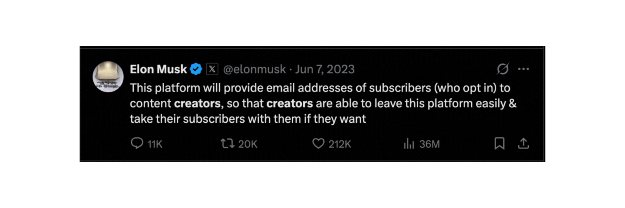The width and height of the screenshot is (625, 208).
Task: Click the Grok slashed-circle icon
Action: point(503,69)
